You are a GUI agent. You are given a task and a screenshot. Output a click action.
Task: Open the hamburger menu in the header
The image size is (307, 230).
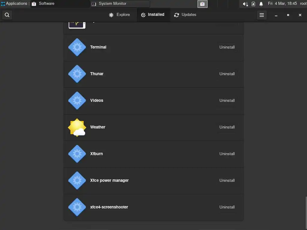261,15
